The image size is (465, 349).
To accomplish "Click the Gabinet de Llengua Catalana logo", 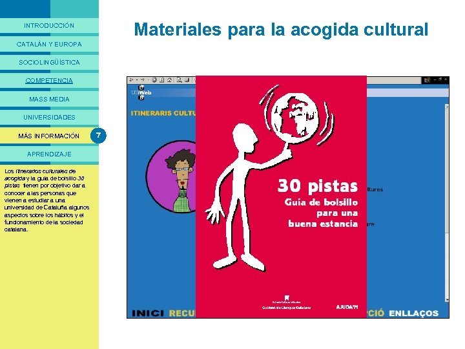I will (x=287, y=303).
